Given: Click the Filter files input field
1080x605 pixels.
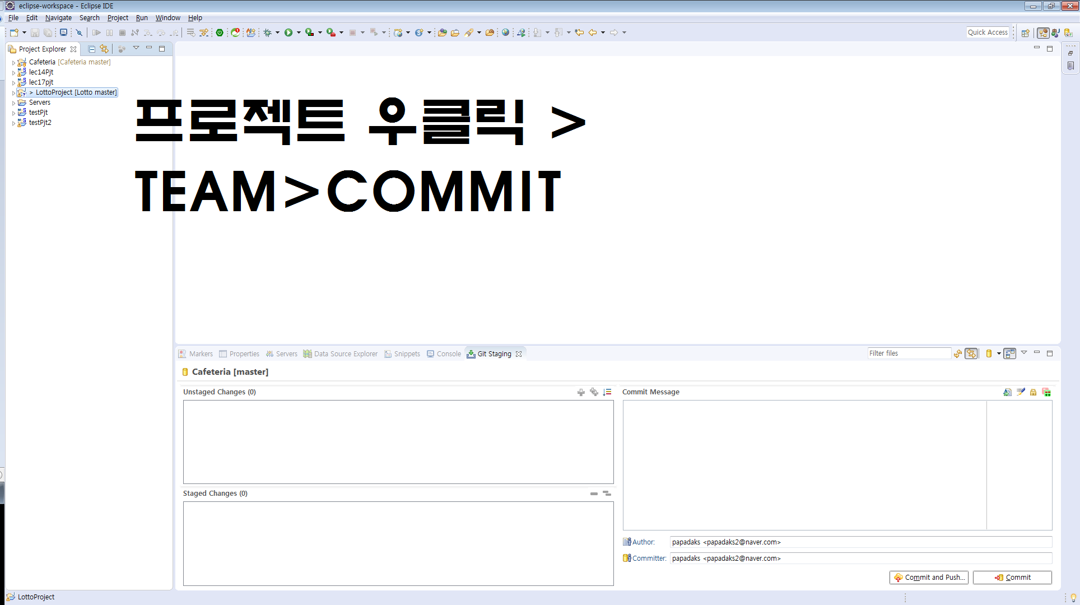Looking at the screenshot, I should [908, 353].
